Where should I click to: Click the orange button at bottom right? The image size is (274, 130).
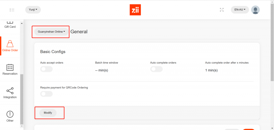tap(248, 129)
